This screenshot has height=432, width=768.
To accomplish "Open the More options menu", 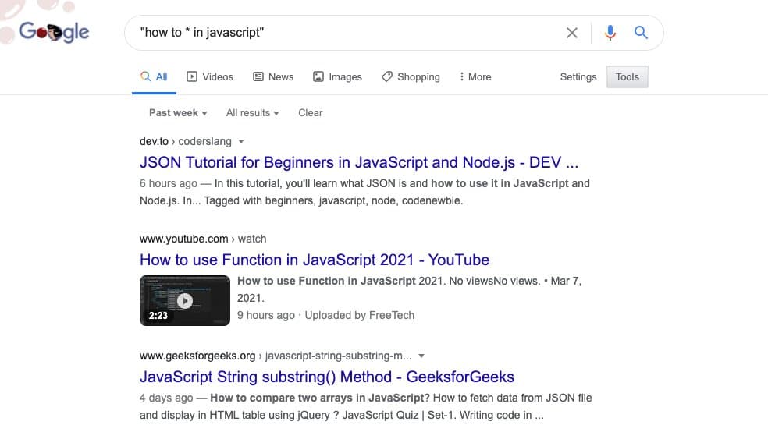I will click(475, 76).
